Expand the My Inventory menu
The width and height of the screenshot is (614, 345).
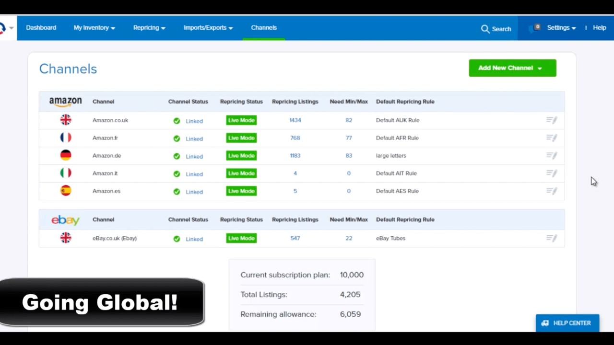pyautogui.click(x=94, y=28)
